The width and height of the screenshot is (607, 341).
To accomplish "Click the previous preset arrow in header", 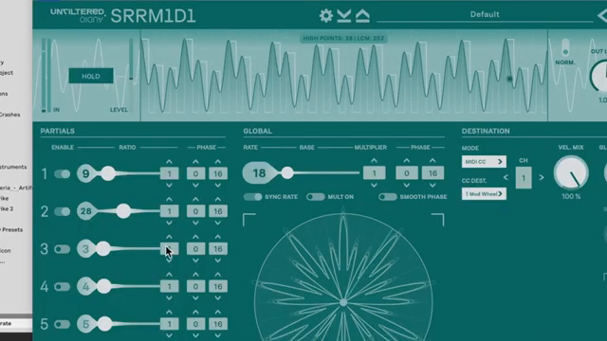I will 602,15.
